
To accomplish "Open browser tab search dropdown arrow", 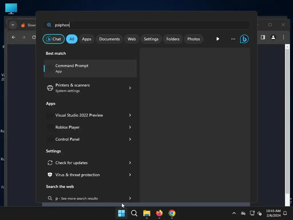I will coord(13,25).
